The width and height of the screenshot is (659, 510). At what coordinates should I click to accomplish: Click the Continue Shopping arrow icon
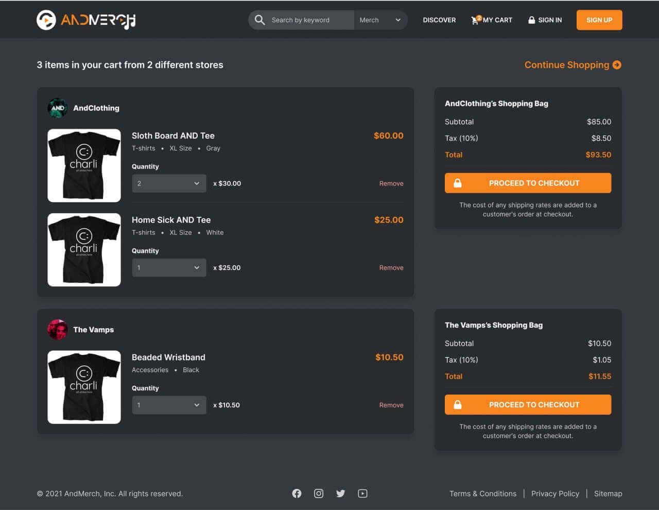point(617,65)
